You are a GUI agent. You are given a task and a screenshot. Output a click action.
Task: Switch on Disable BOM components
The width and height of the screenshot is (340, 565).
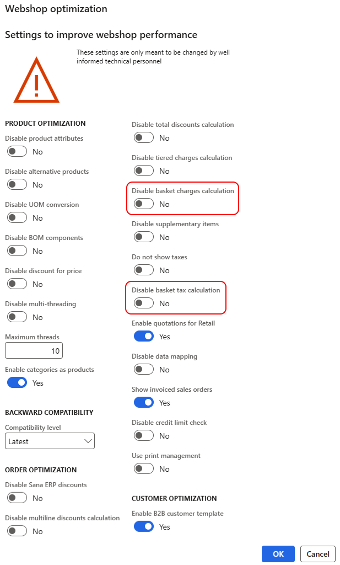pos(17,251)
